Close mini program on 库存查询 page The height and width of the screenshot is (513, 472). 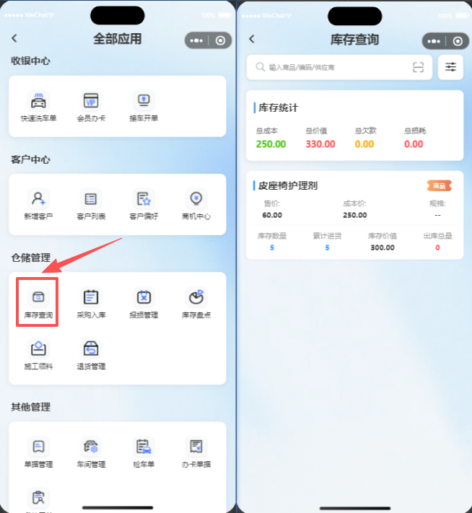coord(458,41)
